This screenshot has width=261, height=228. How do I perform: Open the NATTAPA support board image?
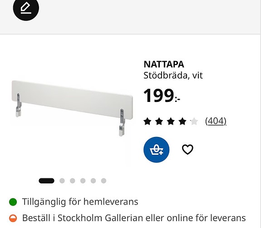pyautogui.click(x=72, y=108)
